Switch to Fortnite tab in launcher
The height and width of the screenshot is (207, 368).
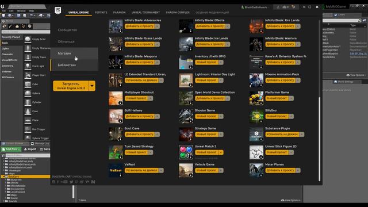click(101, 13)
